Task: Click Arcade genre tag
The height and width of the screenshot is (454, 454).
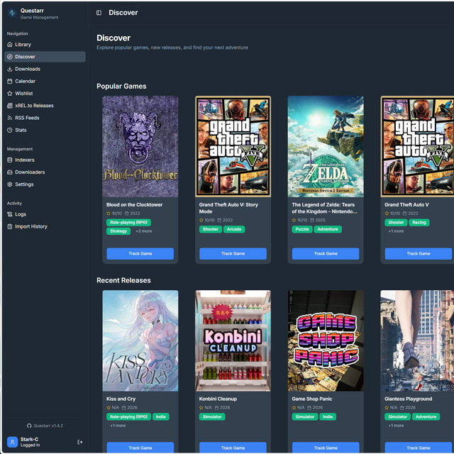Action: click(234, 229)
